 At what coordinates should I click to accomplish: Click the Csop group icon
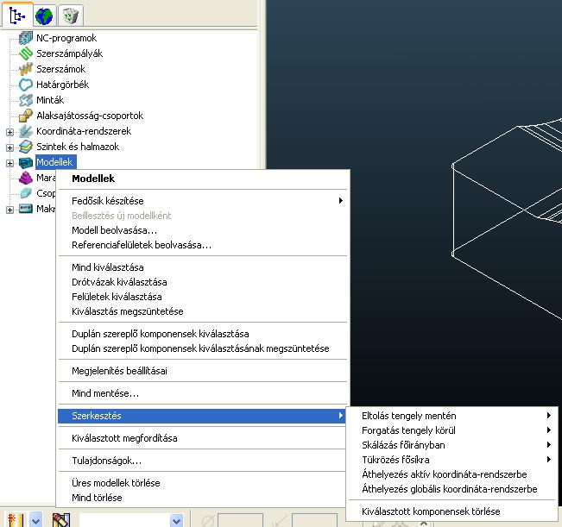click(x=25, y=193)
